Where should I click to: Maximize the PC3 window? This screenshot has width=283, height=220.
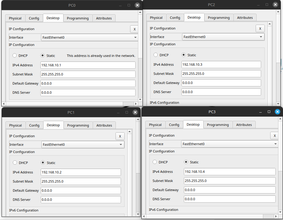(x=269, y=112)
